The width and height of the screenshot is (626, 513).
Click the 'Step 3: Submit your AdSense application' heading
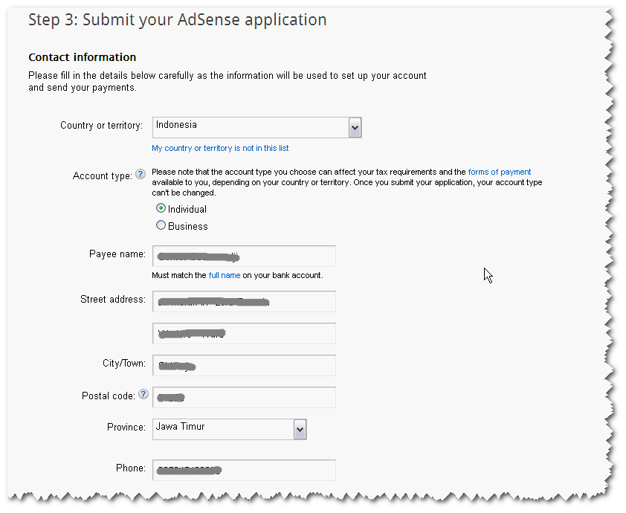tap(177, 20)
